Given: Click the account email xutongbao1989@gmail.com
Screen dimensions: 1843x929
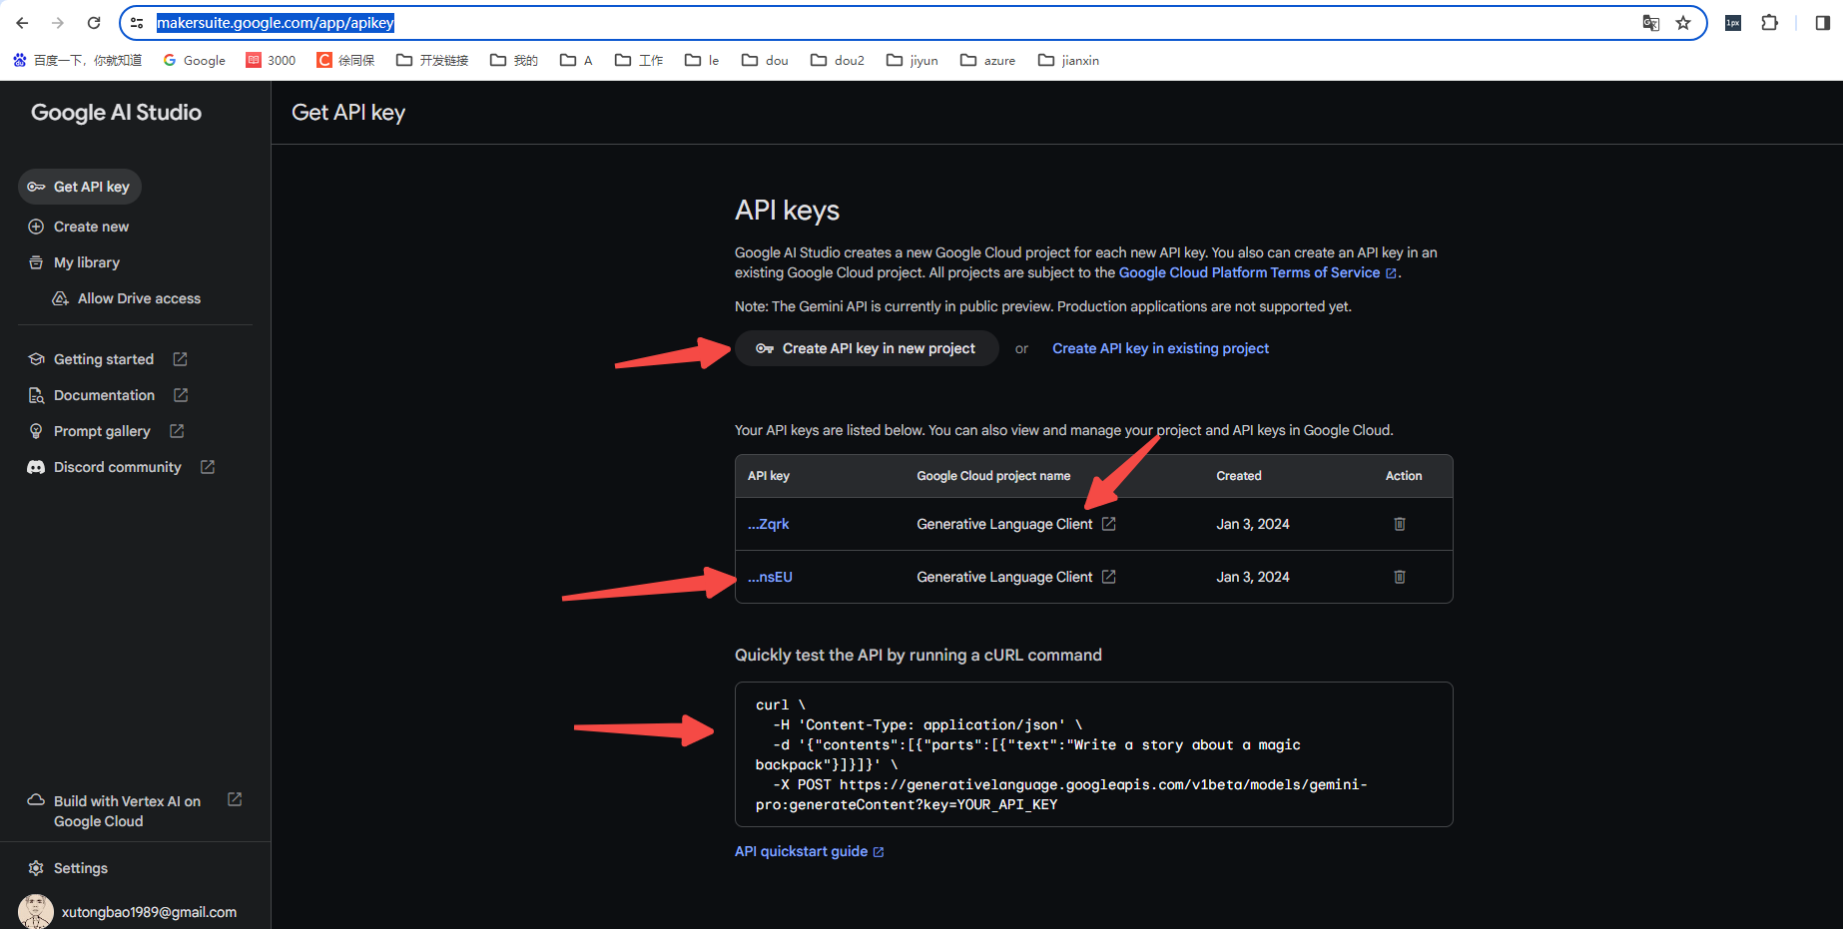Looking at the screenshot, I should 149,912.
